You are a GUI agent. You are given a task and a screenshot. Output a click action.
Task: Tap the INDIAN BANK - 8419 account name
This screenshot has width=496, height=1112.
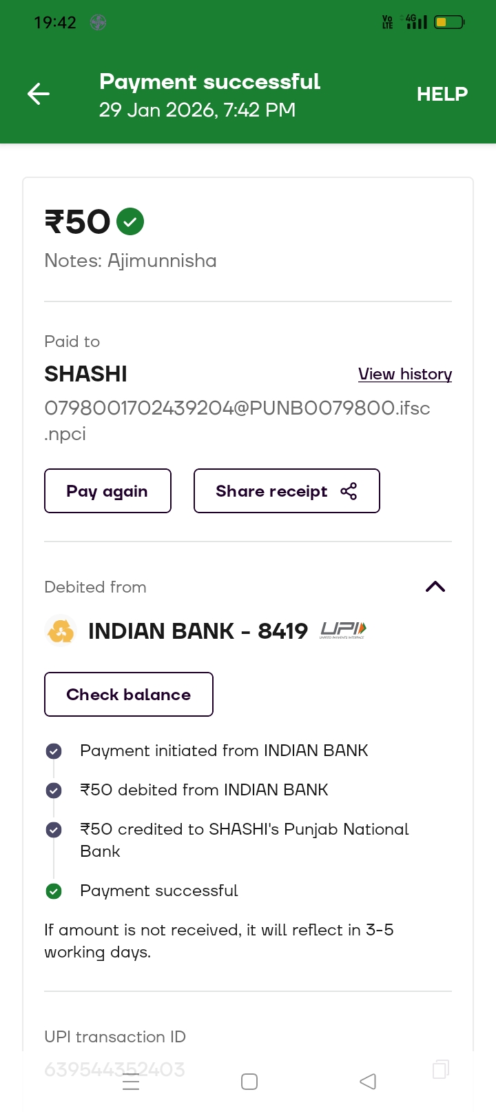pyautogui.click(x=198, y=631)
